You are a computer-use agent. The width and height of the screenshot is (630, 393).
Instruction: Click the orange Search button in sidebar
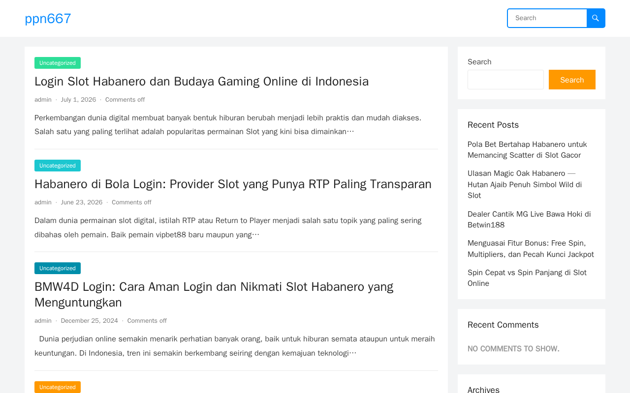(572, 80)
